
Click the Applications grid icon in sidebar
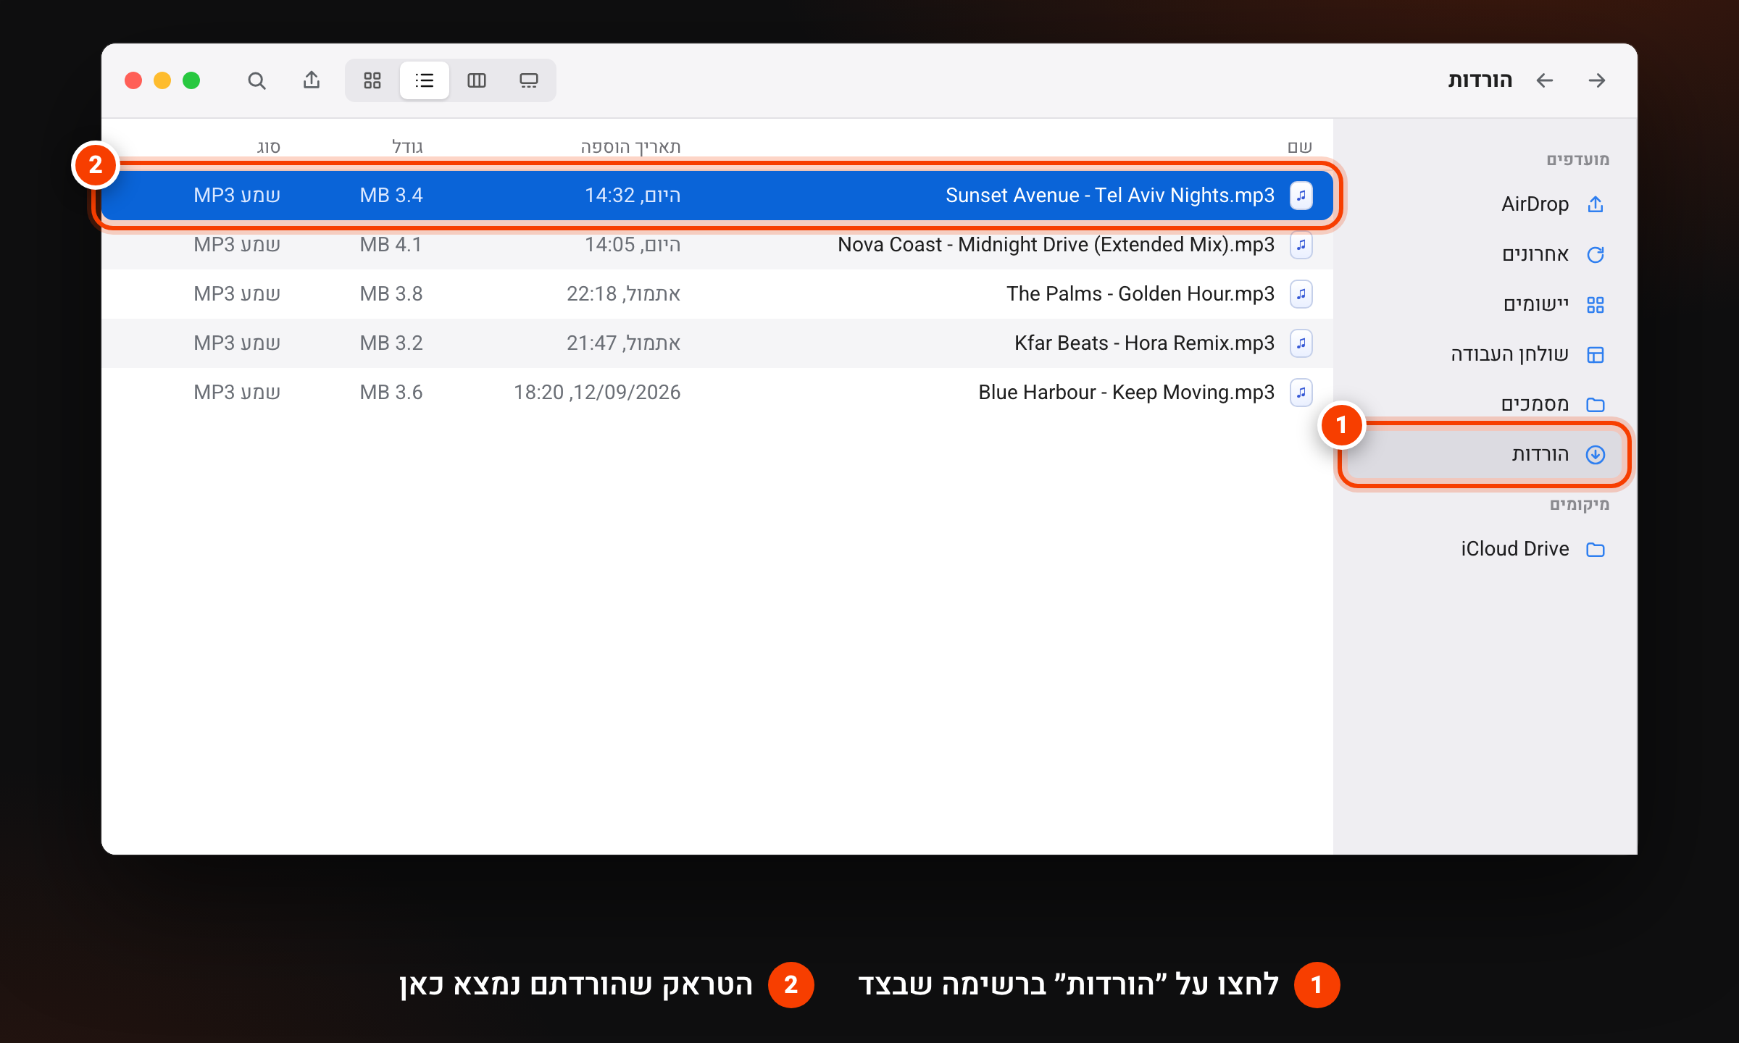point(1596,305)
